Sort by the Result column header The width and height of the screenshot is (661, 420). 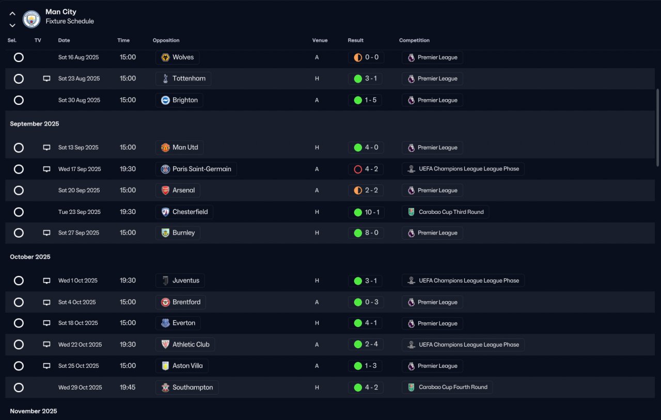pyautogui.click(x=355, y=40)
